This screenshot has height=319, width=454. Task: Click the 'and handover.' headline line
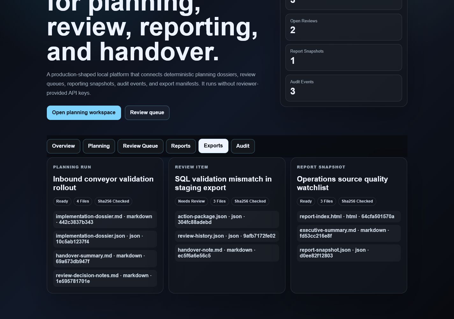tap(133, 52)
